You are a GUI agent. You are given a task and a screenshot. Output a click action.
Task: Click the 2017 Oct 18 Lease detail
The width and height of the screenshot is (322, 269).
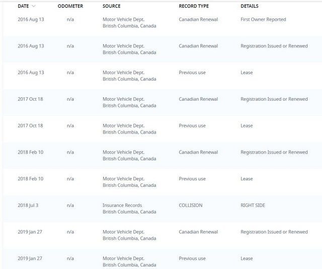point(247,125)
